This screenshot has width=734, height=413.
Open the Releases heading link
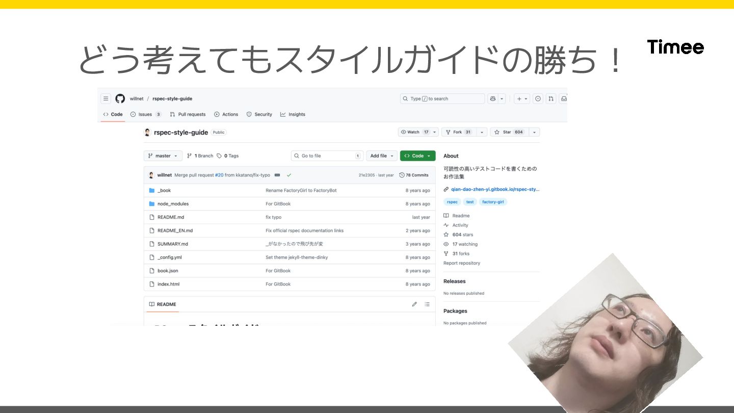point(455,281)
